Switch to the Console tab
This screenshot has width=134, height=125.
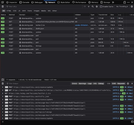[24, 3]
